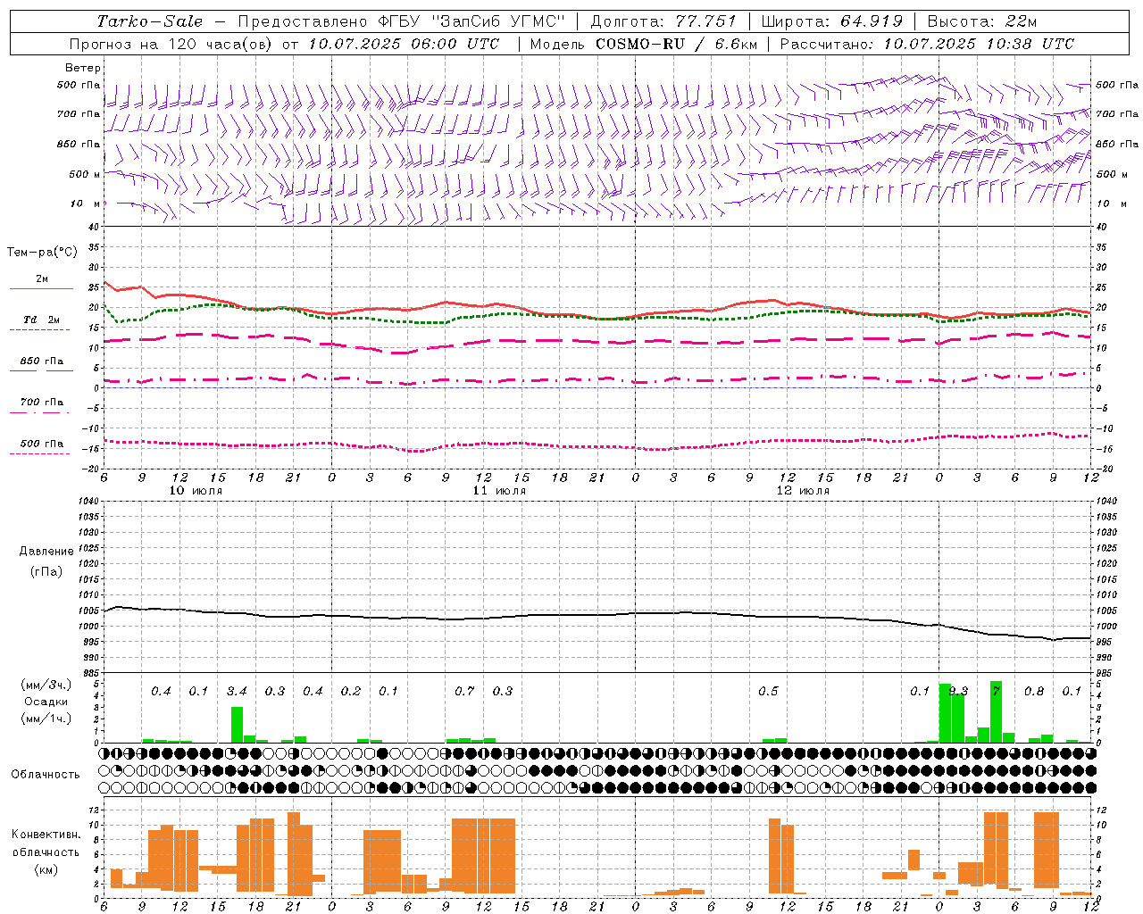Click the Td 2м dew point legend label

coord(41,320)
